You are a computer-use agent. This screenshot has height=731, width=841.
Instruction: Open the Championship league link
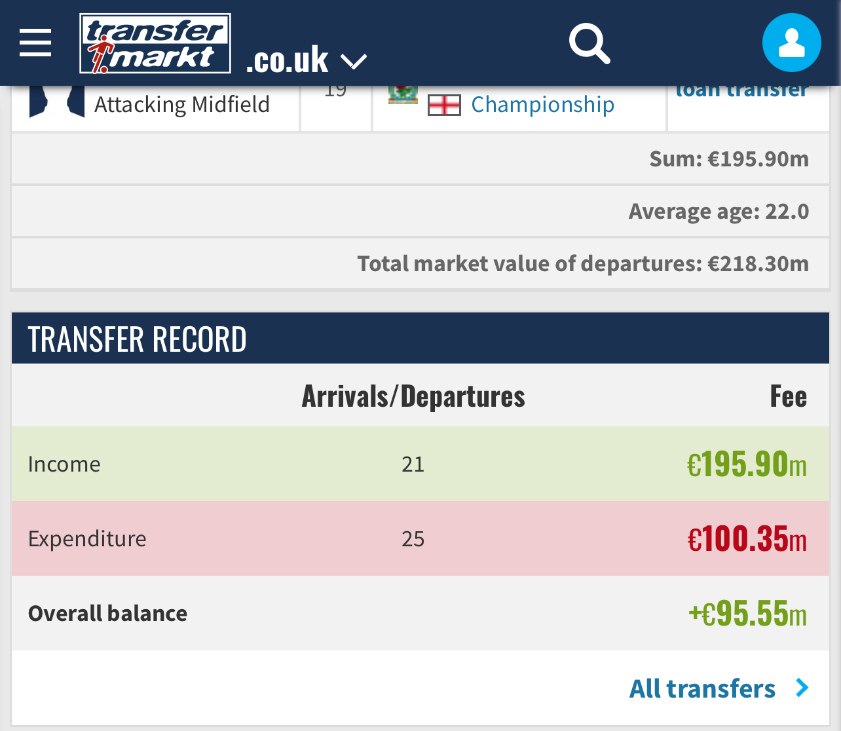click(542, 104)
